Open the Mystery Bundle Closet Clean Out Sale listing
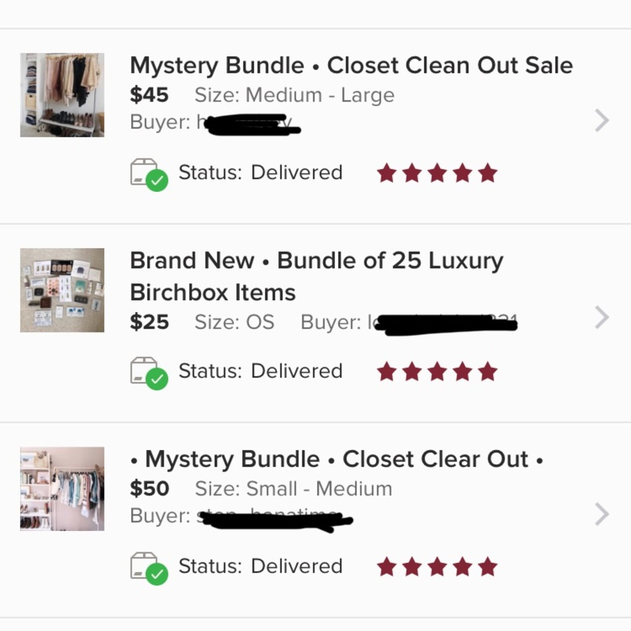The height and width of the screenshot is (631, 631). pos(351,65)
